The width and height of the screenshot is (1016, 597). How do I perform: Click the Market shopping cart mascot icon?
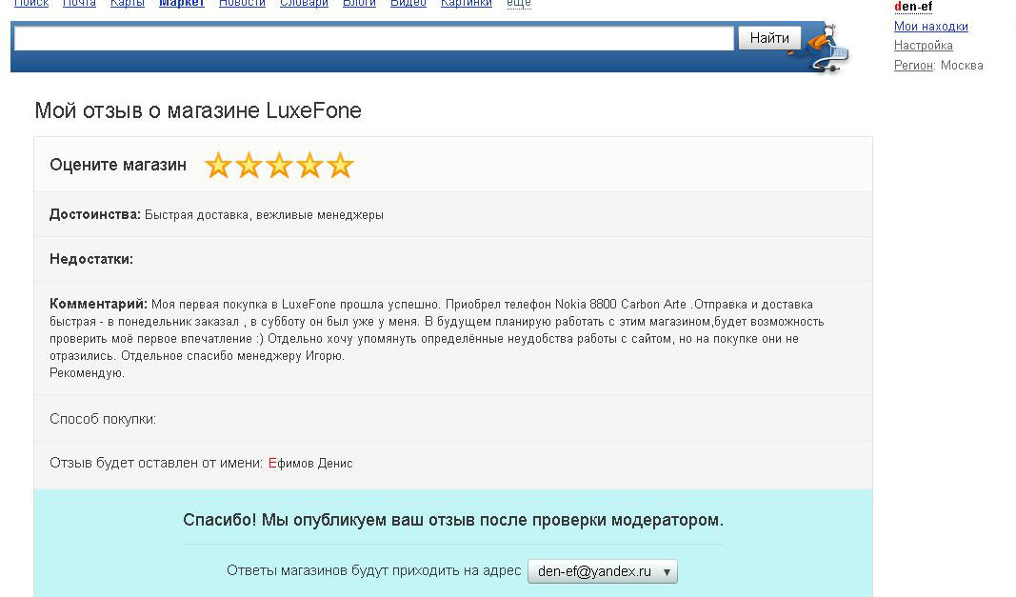[827, 48]
